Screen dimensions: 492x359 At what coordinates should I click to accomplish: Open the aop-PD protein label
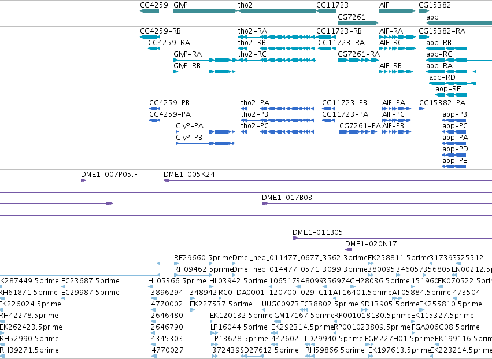click(x=455, y=149)
